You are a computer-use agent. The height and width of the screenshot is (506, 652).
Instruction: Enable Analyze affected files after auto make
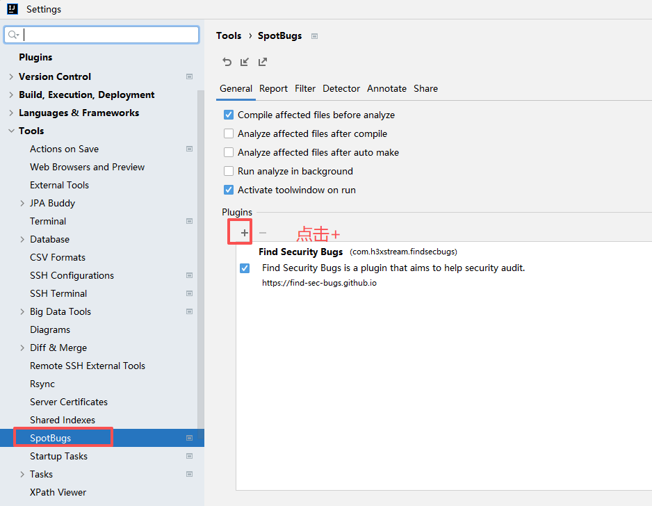tap(229, 152)
